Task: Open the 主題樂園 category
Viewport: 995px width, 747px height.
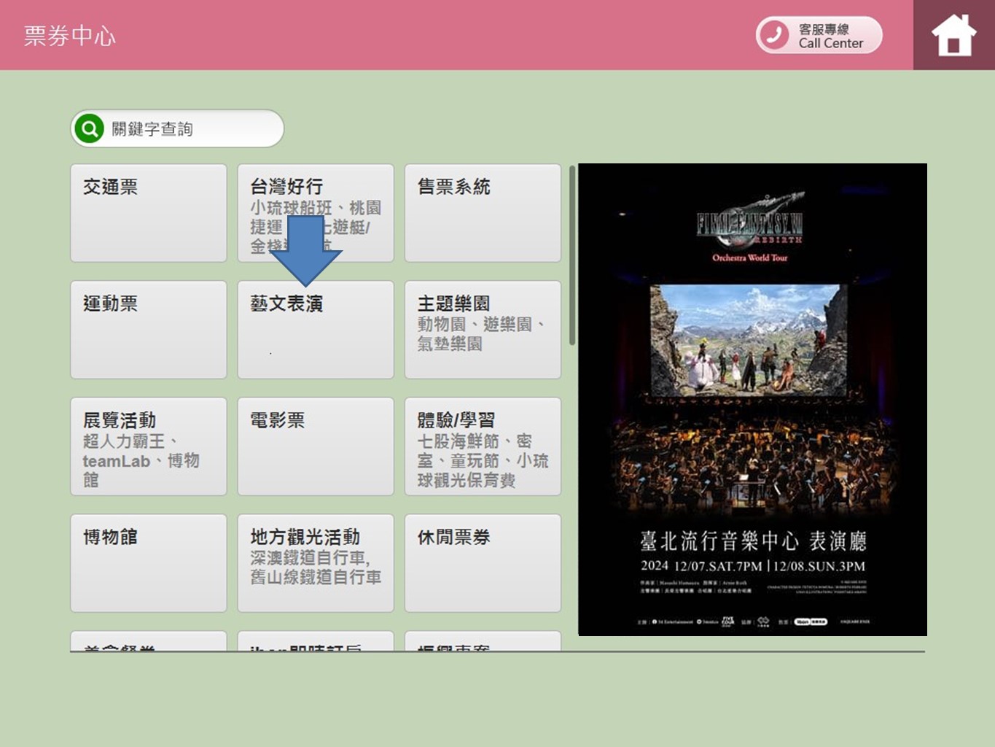Action: pos(483,330)
